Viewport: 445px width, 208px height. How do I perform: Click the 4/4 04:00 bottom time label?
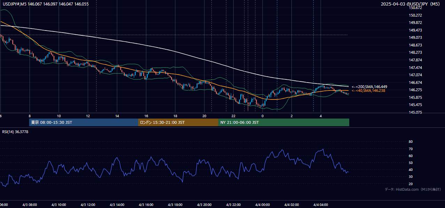[x=321, y=205]
